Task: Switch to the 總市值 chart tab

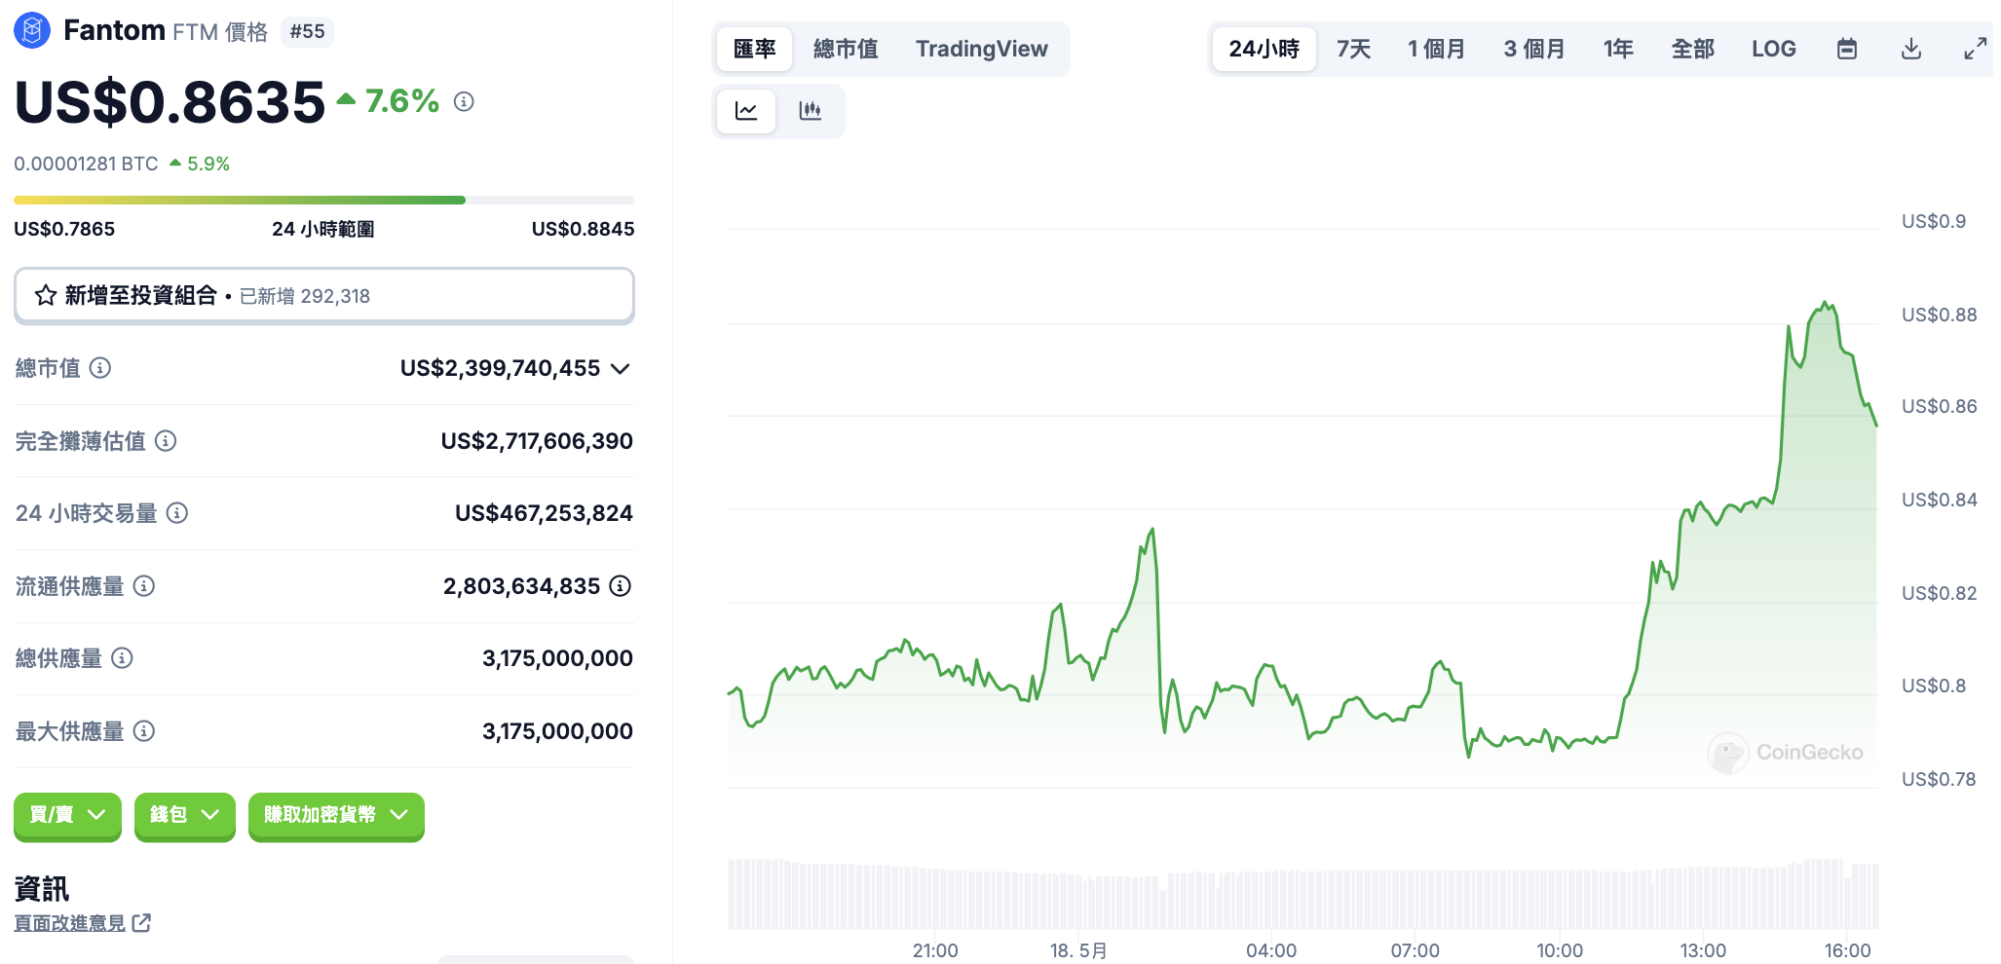Action: (x=846, y=49)
